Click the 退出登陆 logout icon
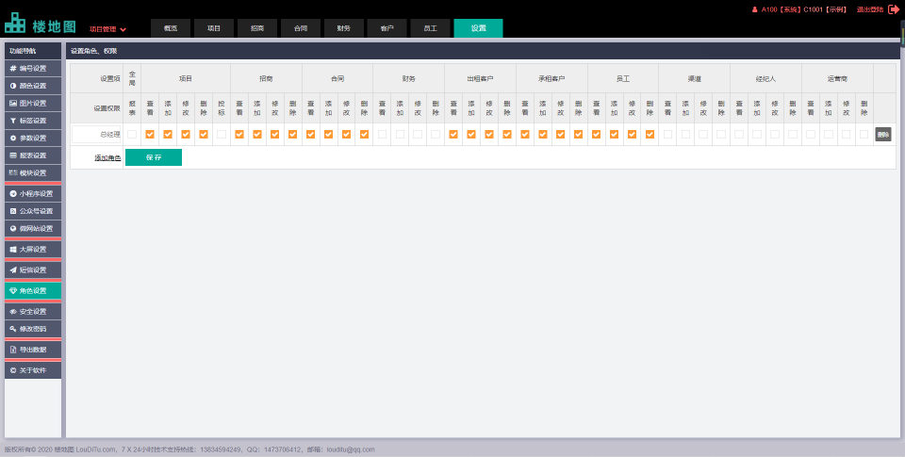Screen dimensions: 905x457 pyautogui.click(x=893, y=9)
